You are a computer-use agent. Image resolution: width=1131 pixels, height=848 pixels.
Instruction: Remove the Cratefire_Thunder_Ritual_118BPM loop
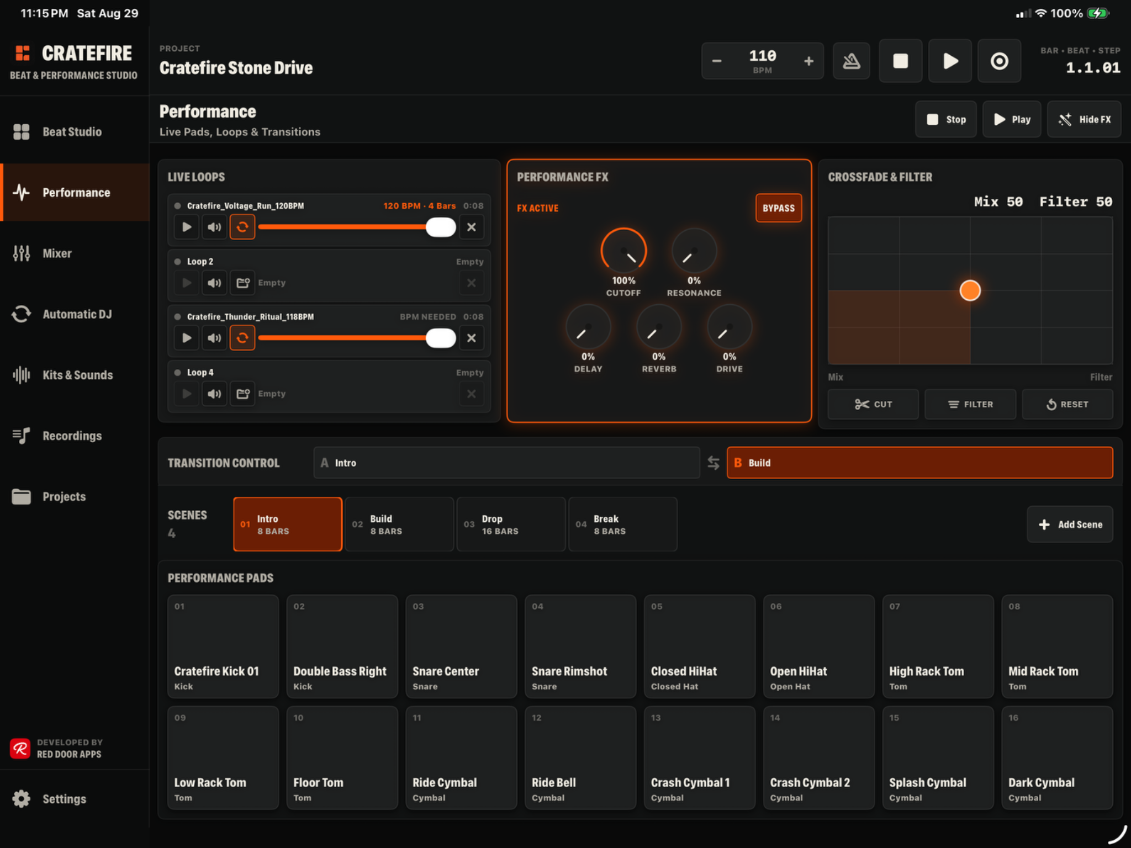pyautogui.click(x=471, y=338)
